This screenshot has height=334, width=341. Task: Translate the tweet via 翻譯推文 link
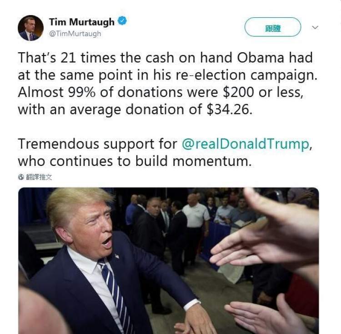tap(39, 177)
